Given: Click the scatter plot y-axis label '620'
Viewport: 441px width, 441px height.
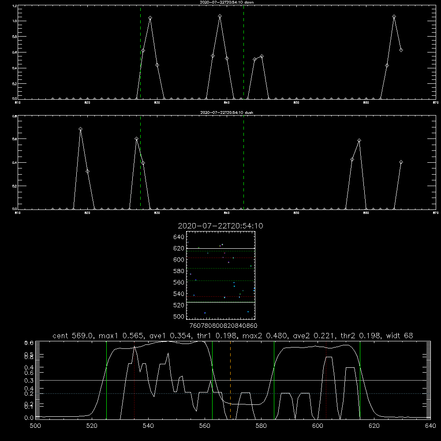Looking at the screenshot, I should coord(179,248).
